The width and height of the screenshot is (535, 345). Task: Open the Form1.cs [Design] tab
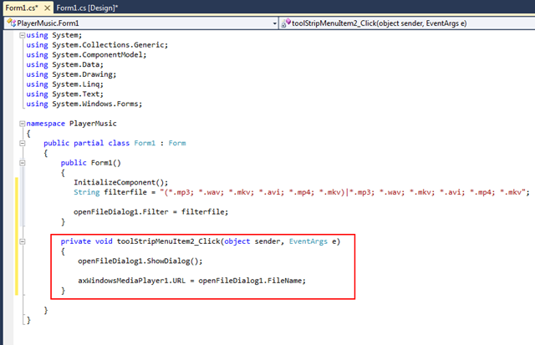click(87, 8)
